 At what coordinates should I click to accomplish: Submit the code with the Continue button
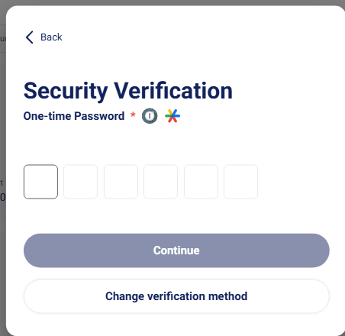176,250
